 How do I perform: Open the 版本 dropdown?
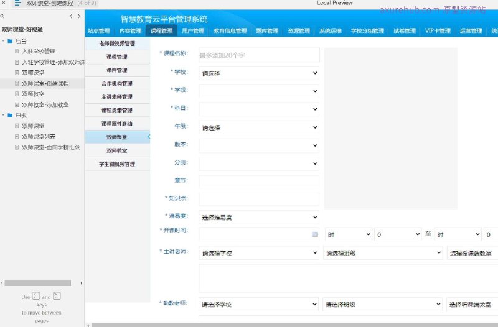[259, 145]
